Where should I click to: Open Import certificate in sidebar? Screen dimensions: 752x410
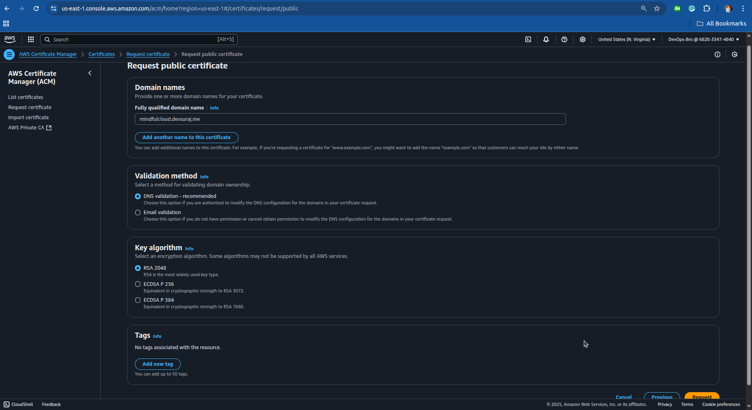pos(28,118)
